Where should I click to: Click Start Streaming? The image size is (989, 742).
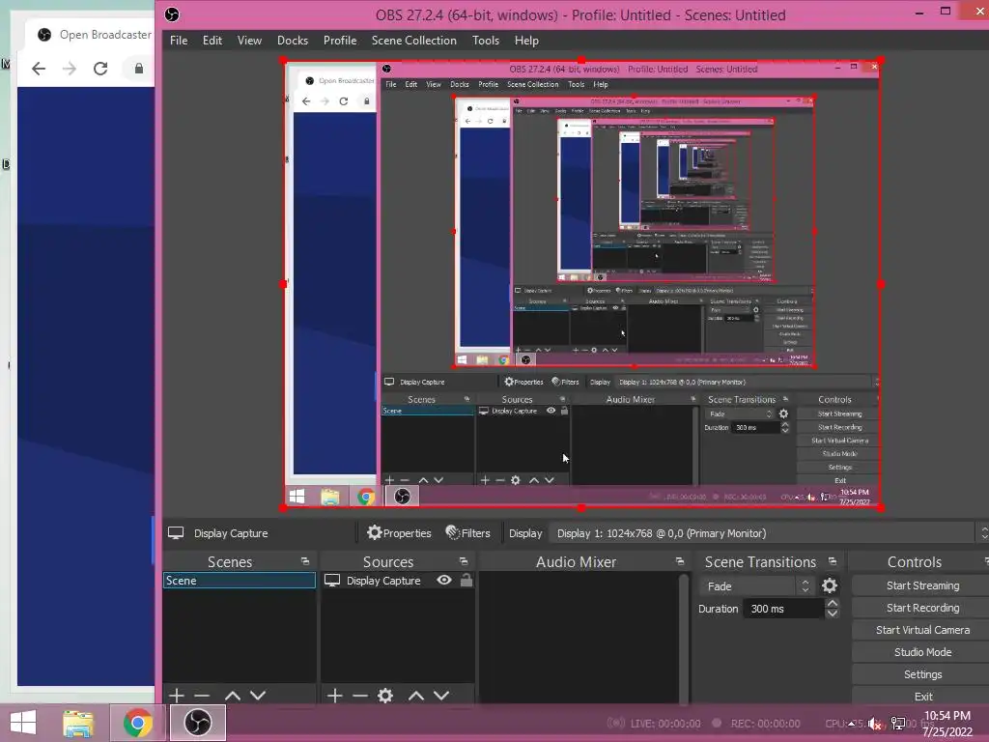[x=922, y=585]
